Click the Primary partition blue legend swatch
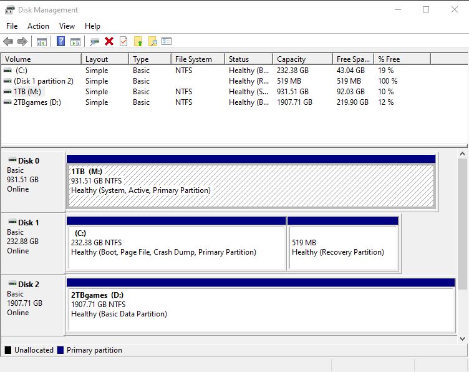 [60, 350]
